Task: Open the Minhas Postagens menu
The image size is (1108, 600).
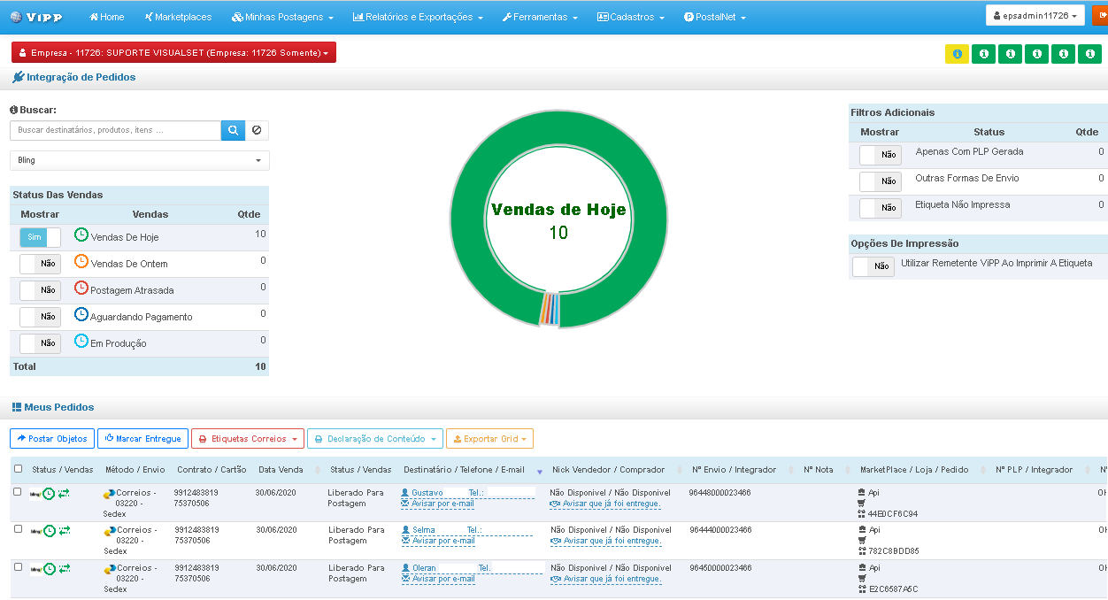Action: (x=282, y=17)
